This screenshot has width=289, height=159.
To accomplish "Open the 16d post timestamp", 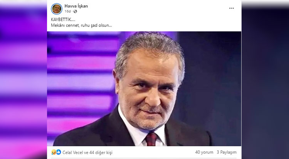I will pos(67,11).
